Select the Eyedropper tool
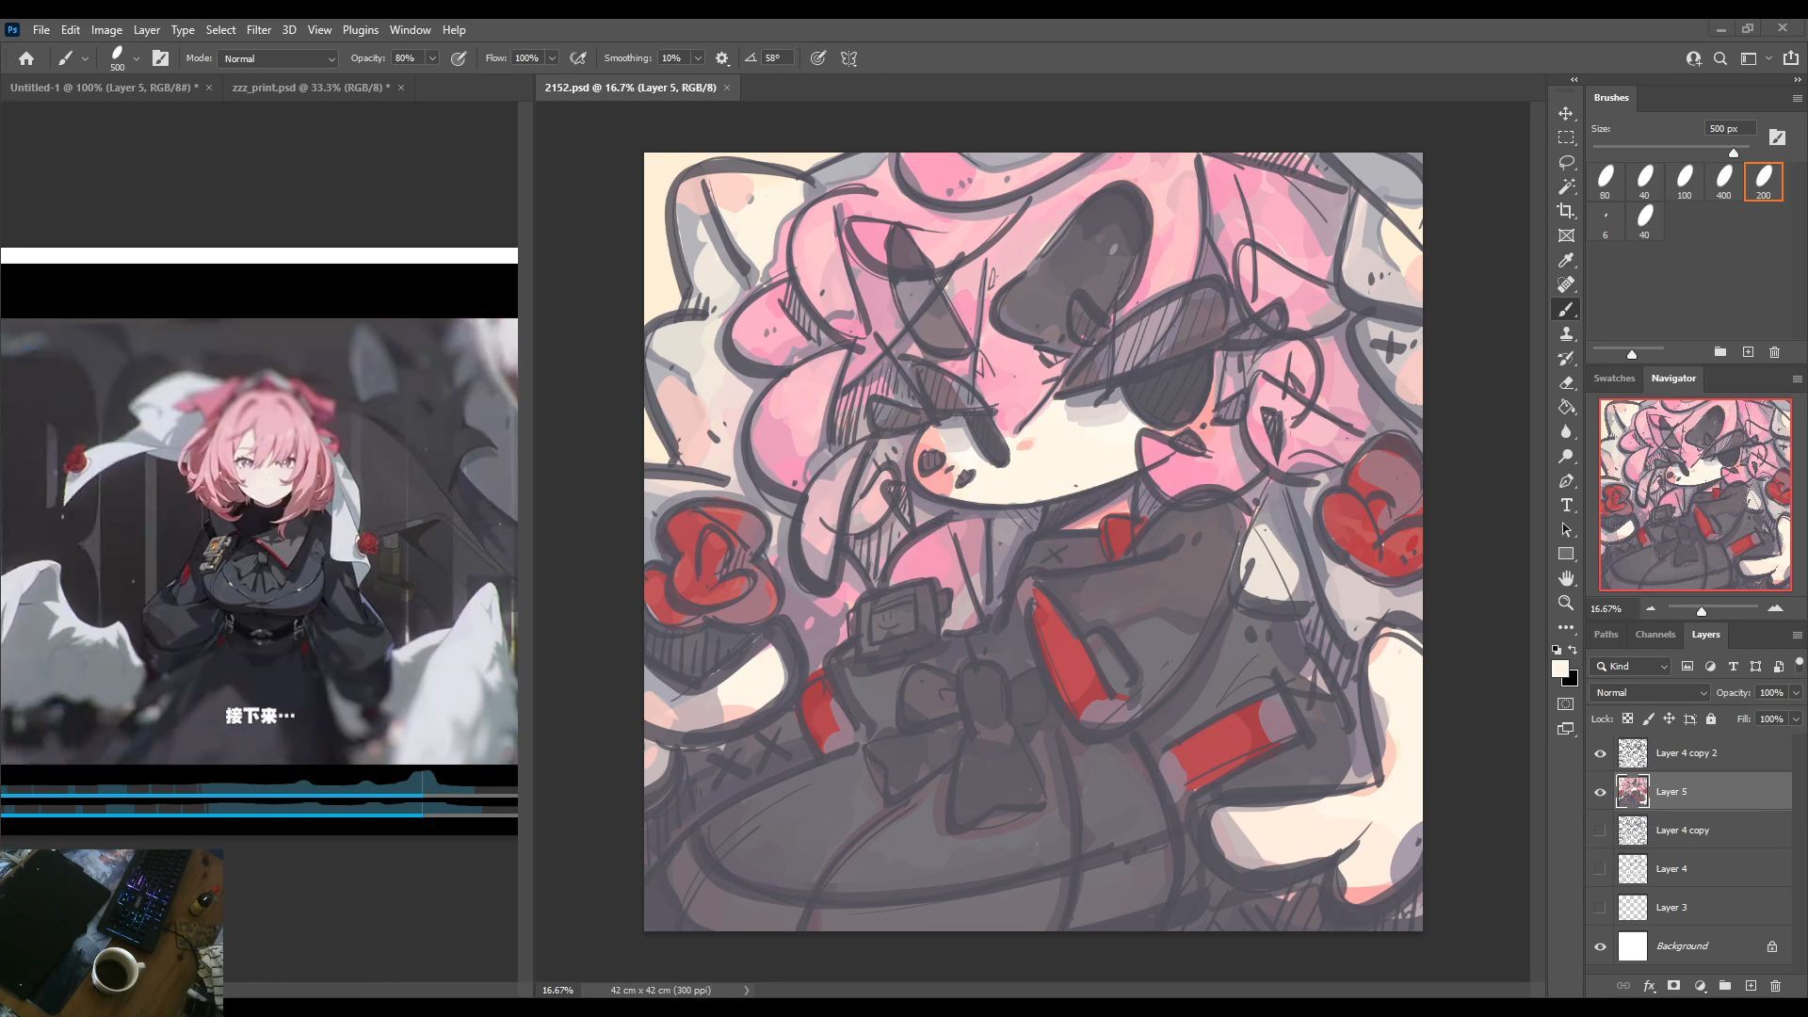This screenshot has height=1017, width=1808. click(1566, 260)
